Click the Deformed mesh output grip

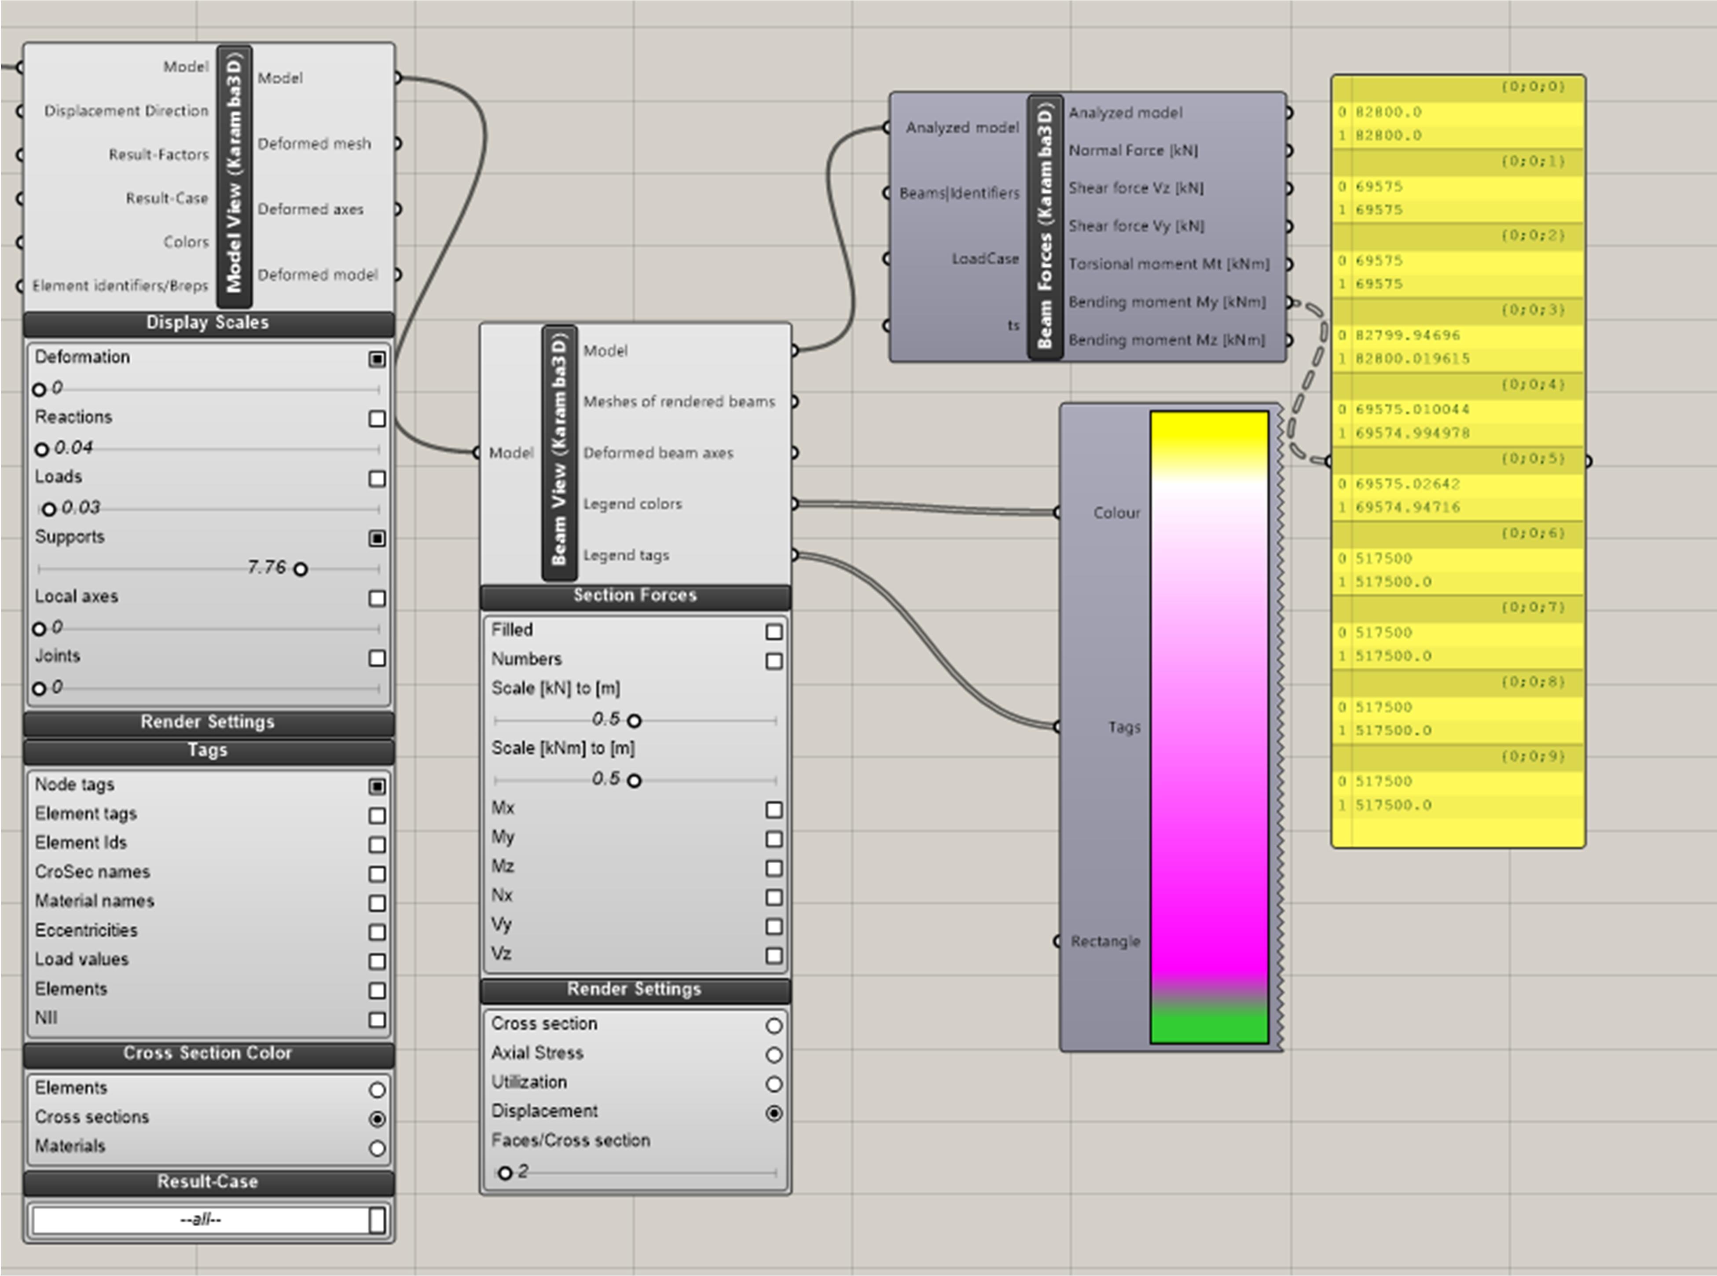click(x=397, y=144)
